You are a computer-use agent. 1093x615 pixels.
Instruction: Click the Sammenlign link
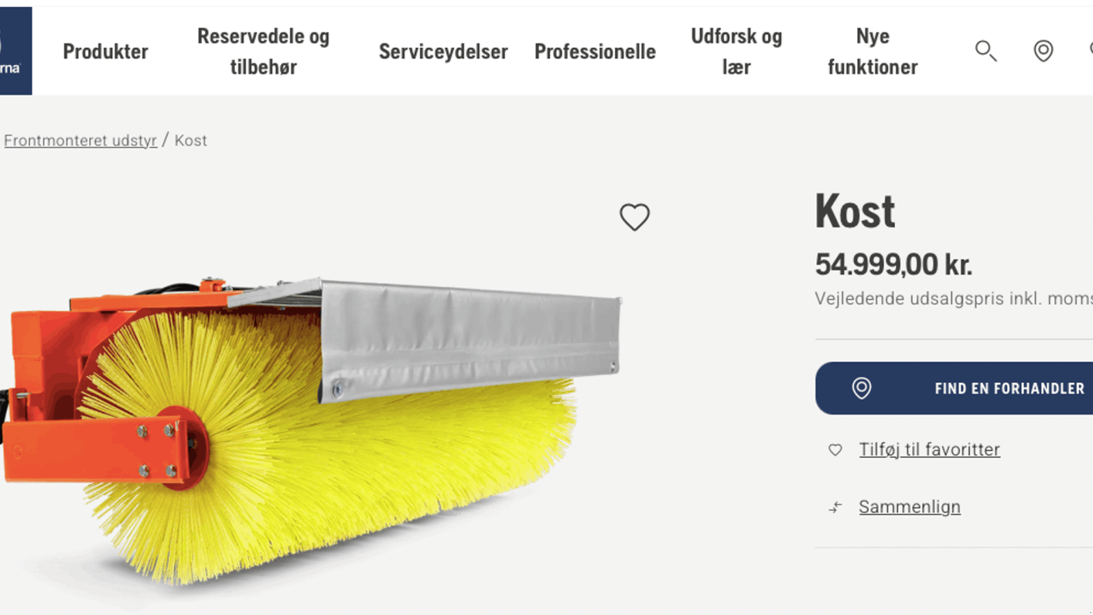[x=909, y=507]
